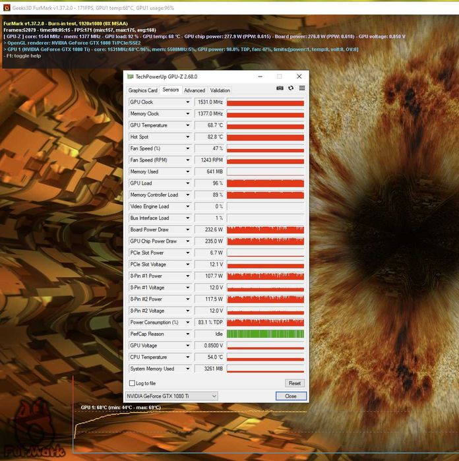Open the PCIe Slot Power dropdown
This screenshot has height=461, width=459.
click(x=187, y=253)
